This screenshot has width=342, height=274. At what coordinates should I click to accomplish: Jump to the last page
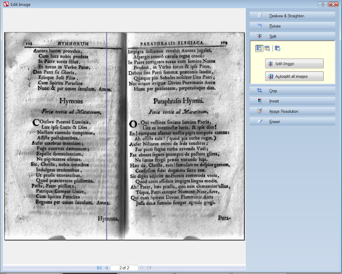click(x=149, y=268)
